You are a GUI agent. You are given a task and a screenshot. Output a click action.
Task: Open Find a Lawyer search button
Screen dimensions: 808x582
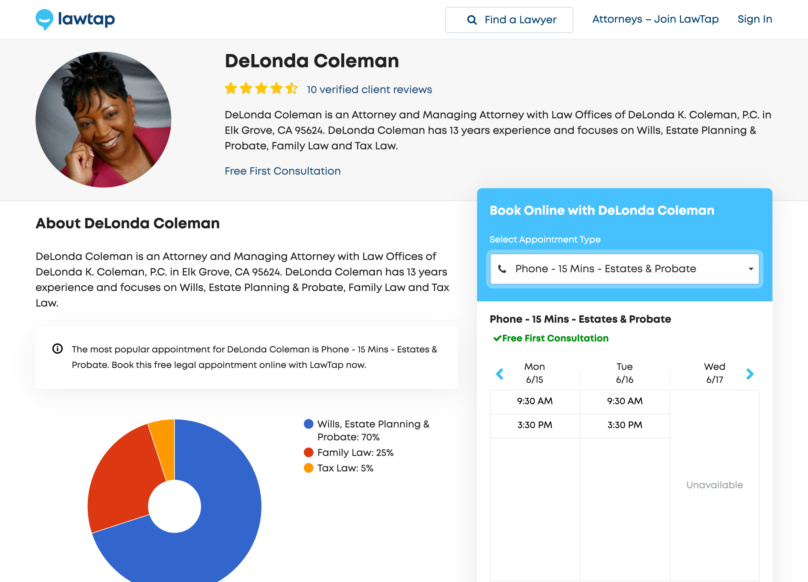click(509, 20)
